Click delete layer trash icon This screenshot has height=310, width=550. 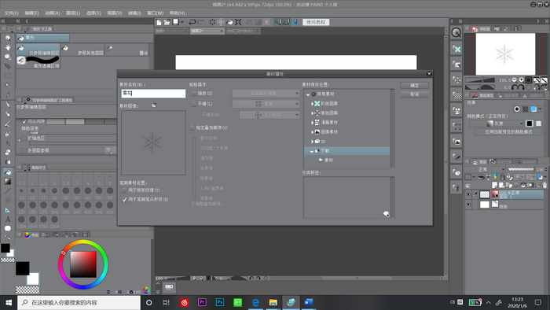[x=544, y=185]
